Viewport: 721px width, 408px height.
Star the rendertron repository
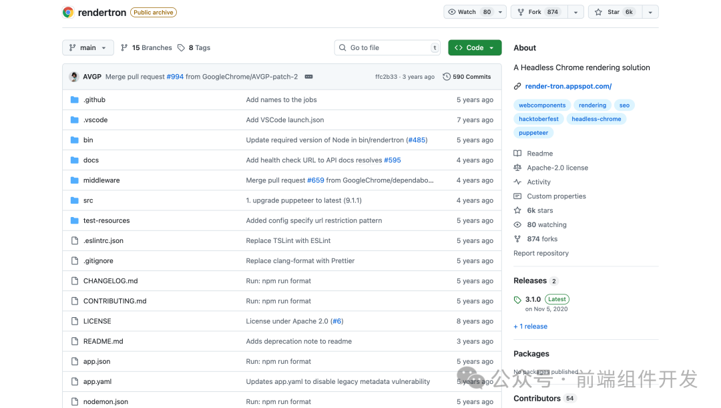616,12
